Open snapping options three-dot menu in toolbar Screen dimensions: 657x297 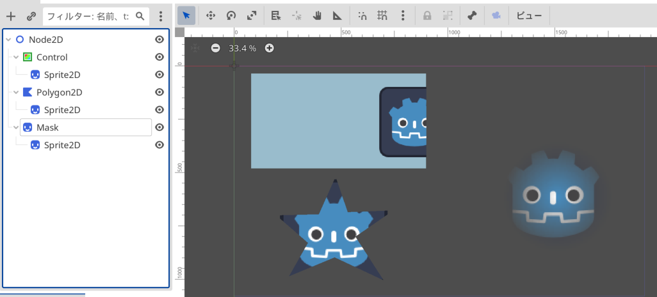pos(403,16)
